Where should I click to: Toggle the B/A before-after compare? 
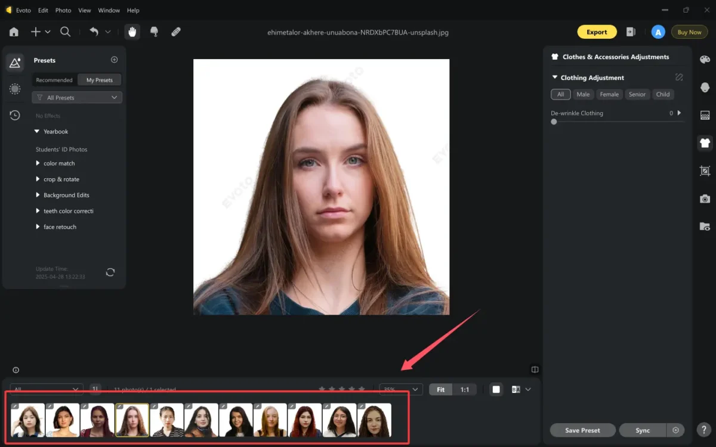516,390
